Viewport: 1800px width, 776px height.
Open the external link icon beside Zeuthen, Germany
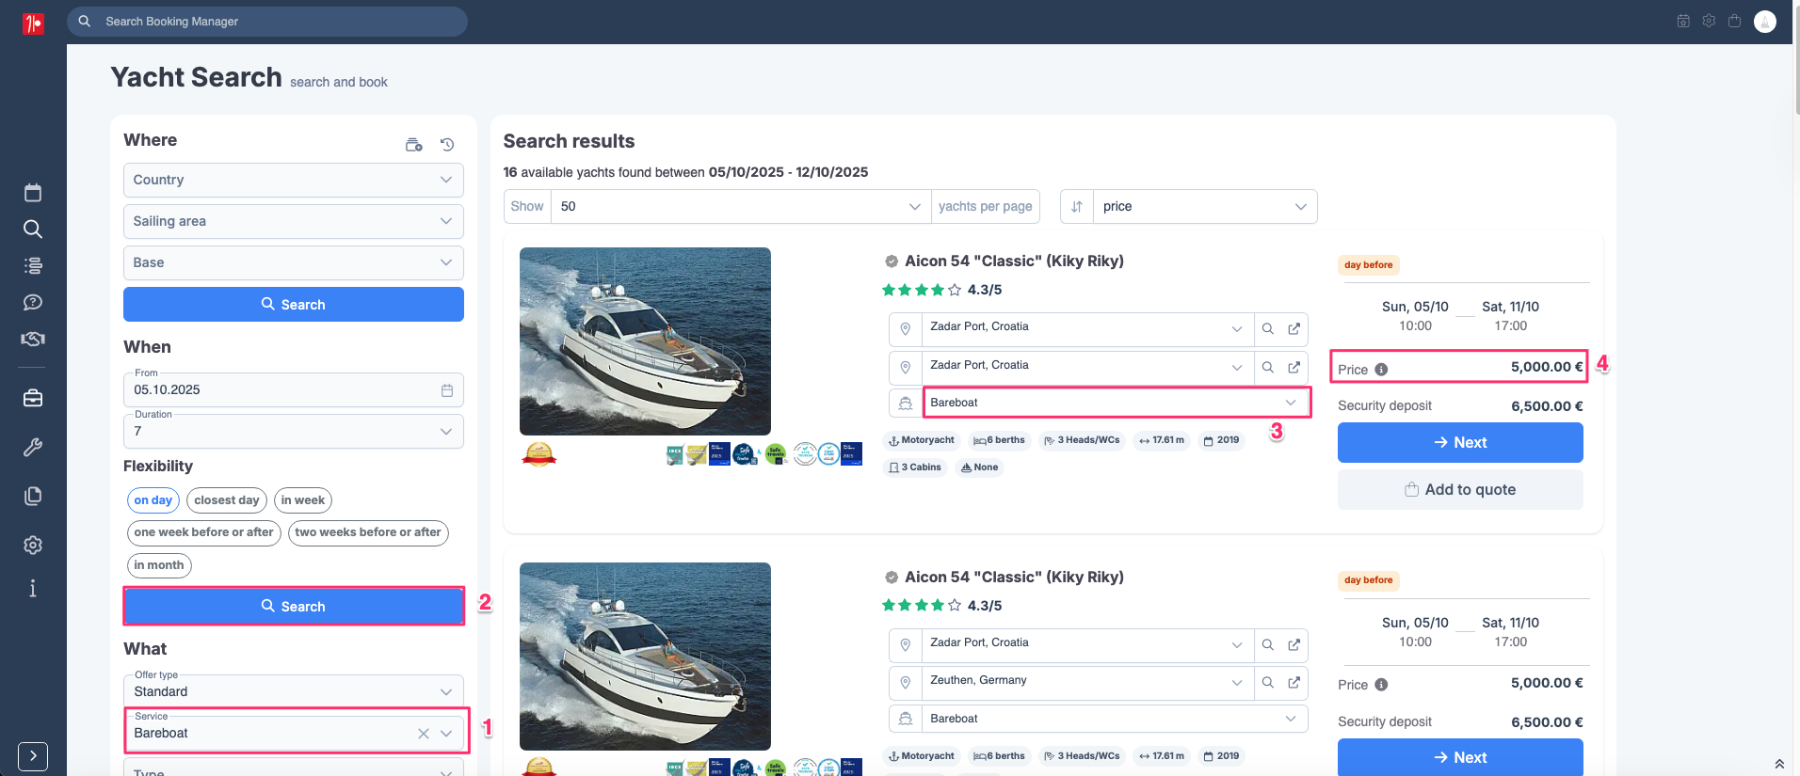pyautogui.click(x=1294, y=683)
